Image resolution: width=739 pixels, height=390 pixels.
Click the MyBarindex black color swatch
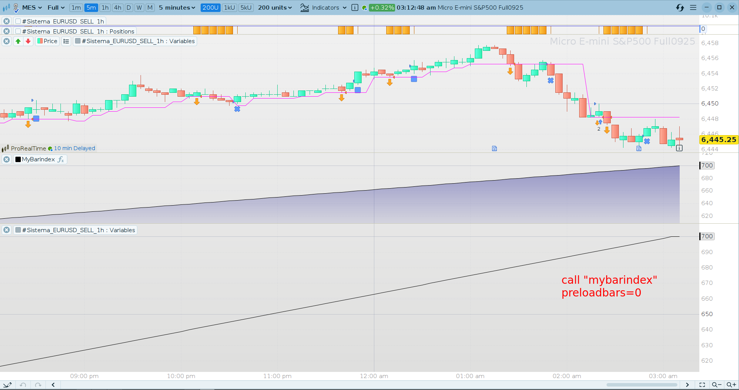18,159
